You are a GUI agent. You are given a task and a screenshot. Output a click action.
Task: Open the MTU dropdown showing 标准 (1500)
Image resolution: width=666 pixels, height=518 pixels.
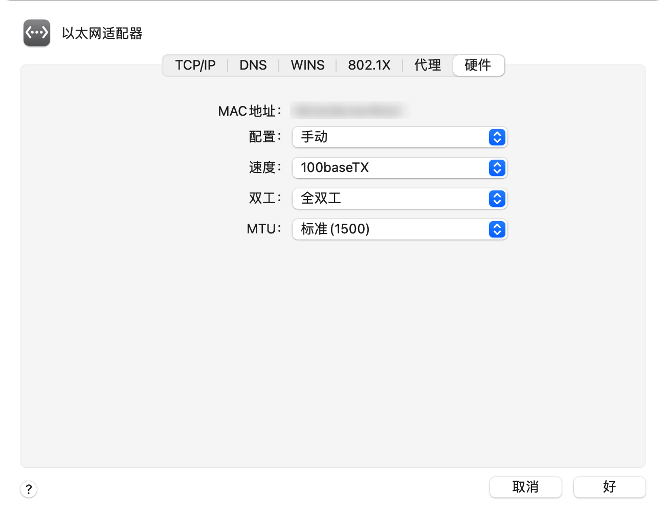pyautogui.click(x=399, y=229)
